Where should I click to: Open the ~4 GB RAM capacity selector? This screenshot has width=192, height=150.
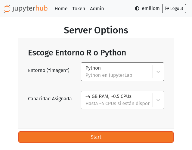(x=117, y=100)
